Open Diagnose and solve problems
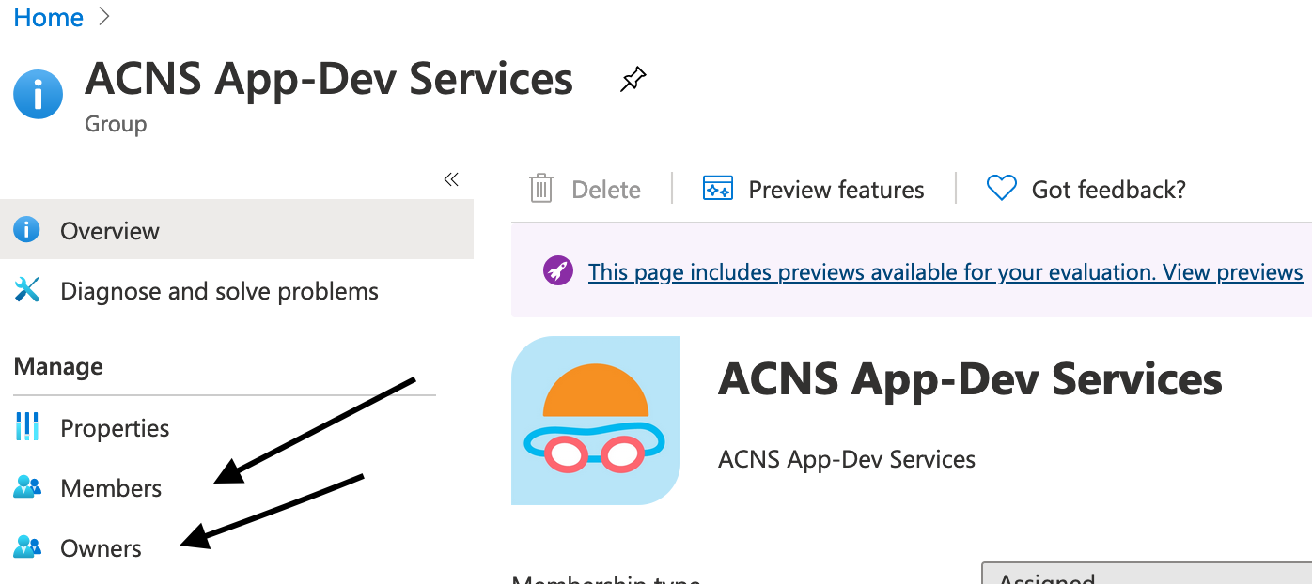Viewport: 1312px width, 584px height. click(x=219, y=291)
